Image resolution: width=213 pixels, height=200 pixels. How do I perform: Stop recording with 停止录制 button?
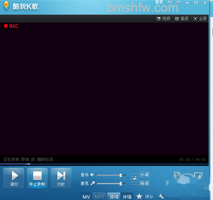37,178
